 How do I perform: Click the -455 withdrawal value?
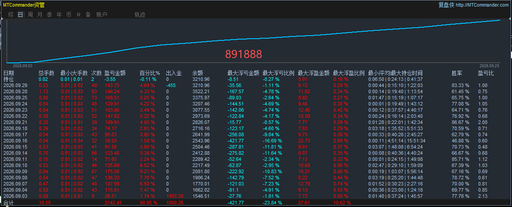171,86
